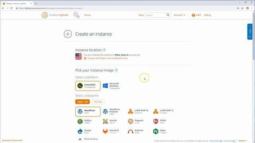Open Pick your instance image help icon

point(116,70)
